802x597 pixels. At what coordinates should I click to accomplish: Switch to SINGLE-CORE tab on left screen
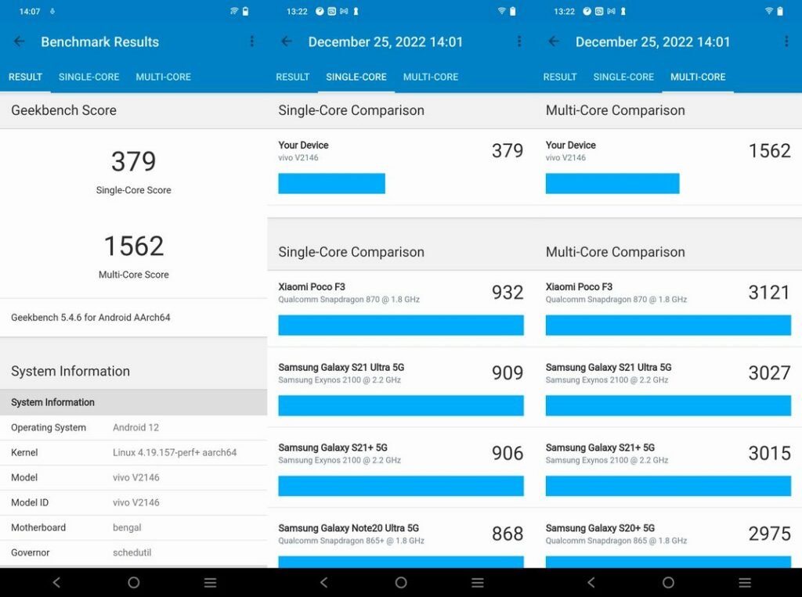click(89, 77)
